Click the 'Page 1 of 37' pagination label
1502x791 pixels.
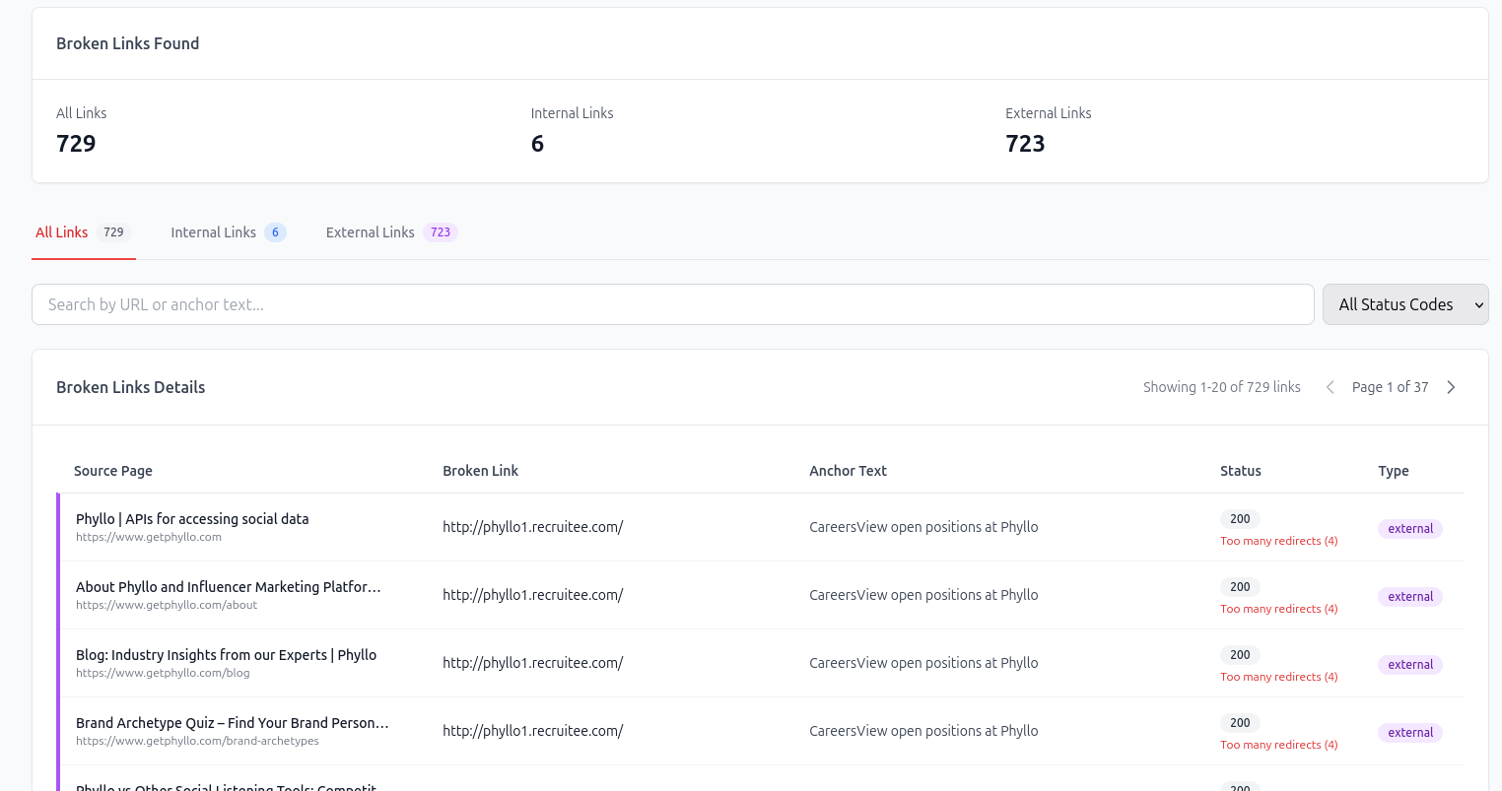[1390, 386]
